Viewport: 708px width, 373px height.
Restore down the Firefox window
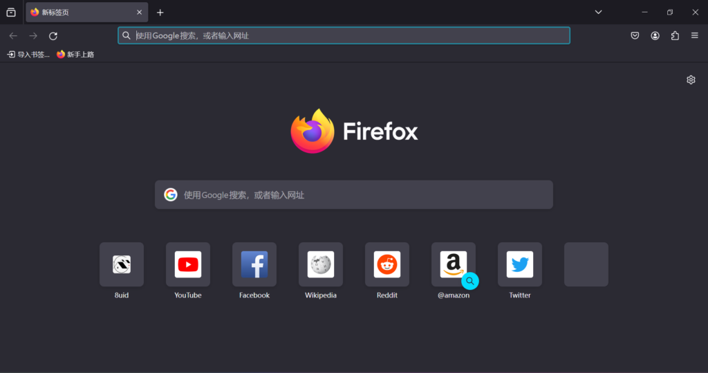(x=670, y=12)
